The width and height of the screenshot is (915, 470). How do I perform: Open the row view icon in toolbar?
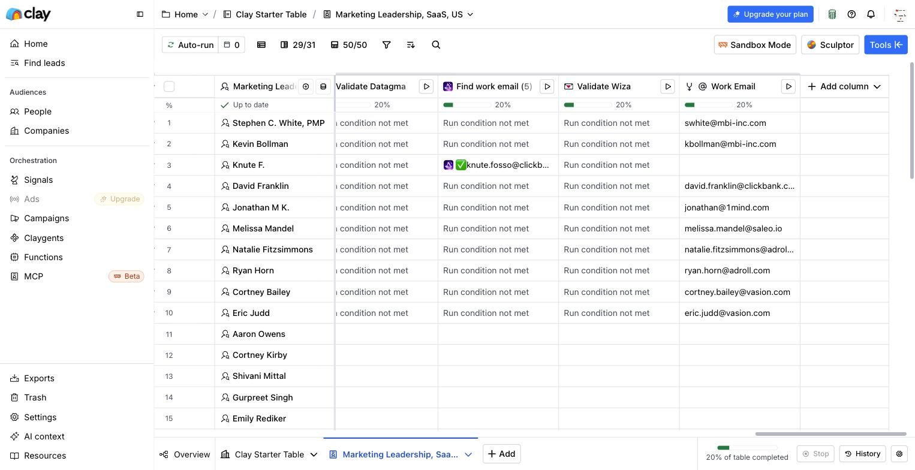(x=261, y=45)
